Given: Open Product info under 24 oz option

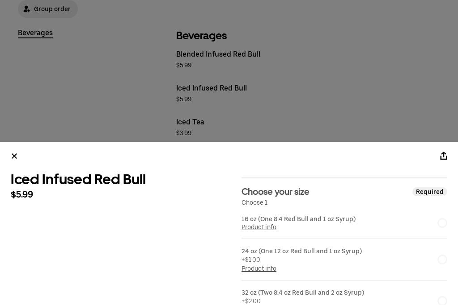Looking at the screenshot, I should [x=259, y=269].
